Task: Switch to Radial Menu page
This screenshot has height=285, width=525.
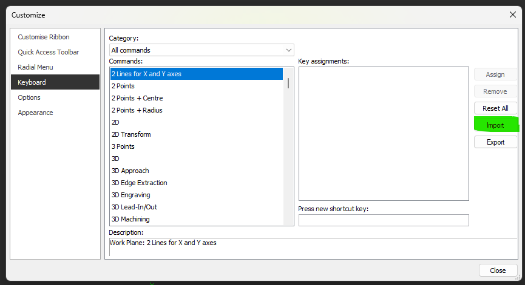Action: (36, 67)
